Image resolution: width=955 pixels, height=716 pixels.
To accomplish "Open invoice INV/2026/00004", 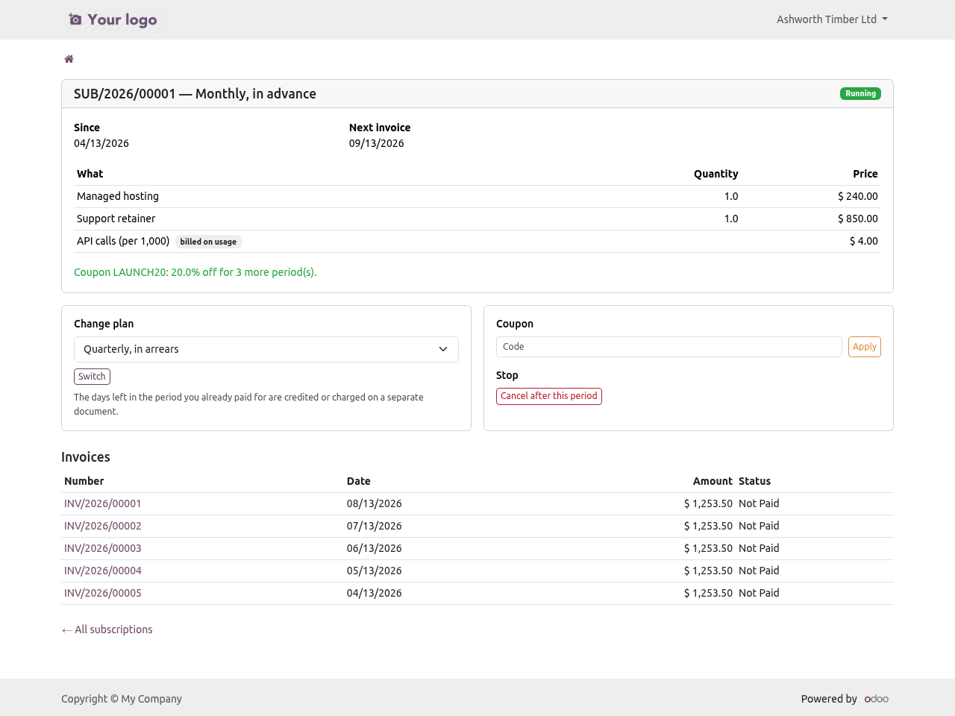I will pos(103,571).
